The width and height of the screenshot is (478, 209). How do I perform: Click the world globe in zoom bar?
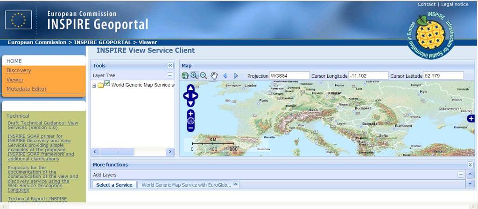[190, 121]
